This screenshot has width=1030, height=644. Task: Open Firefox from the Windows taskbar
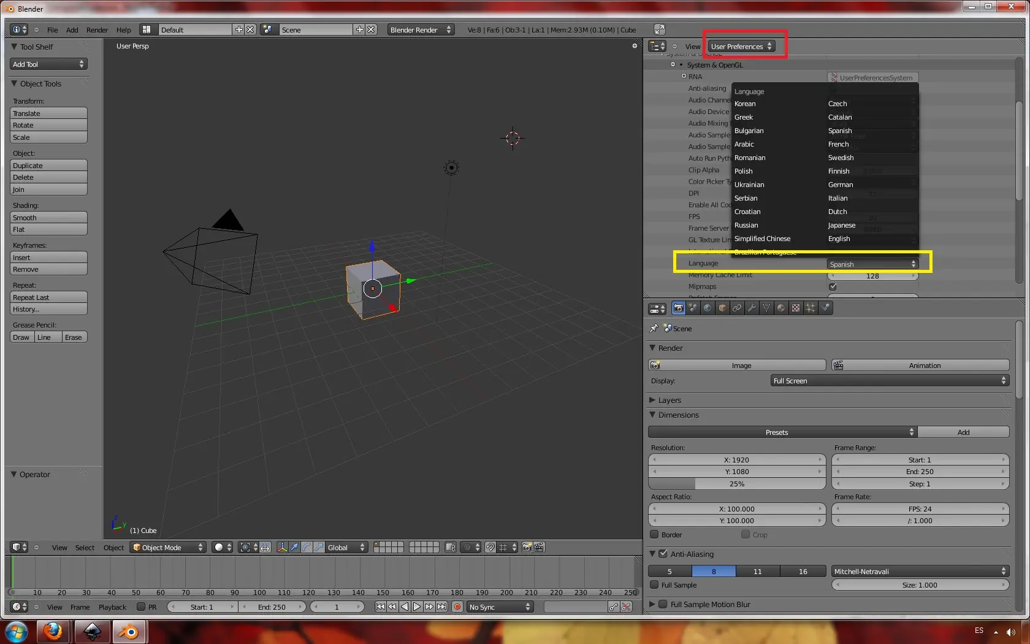[x=53, y=631]
